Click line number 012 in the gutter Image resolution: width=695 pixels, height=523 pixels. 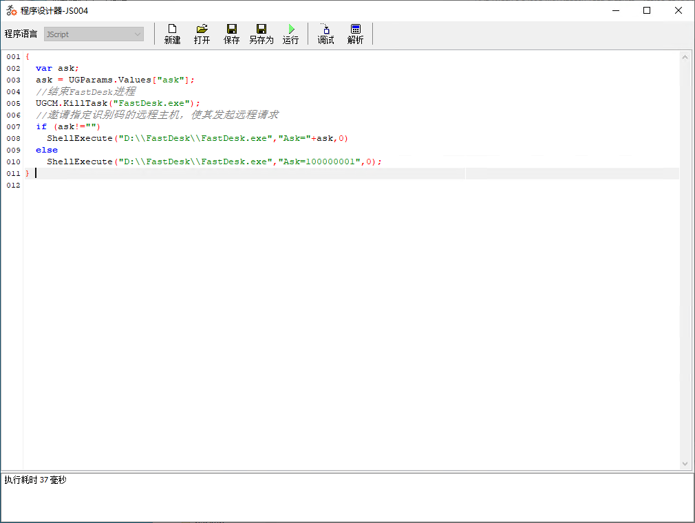pos(13,185)
